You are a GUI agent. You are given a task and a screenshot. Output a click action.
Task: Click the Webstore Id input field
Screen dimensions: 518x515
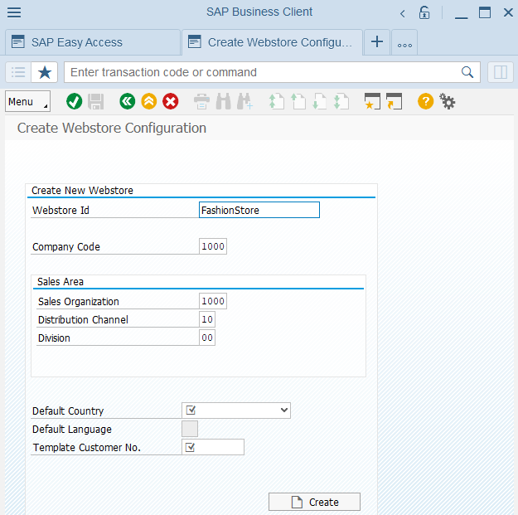point(259,210)
